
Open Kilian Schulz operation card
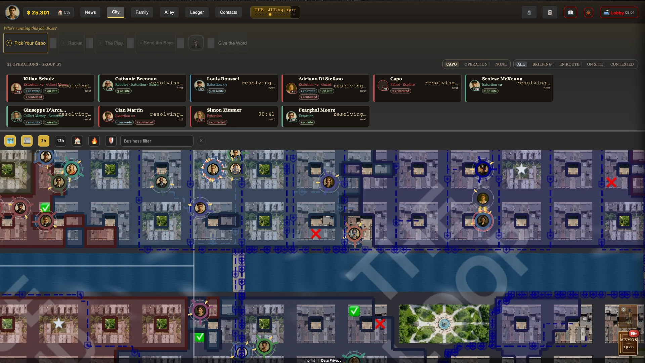(50, 88)
